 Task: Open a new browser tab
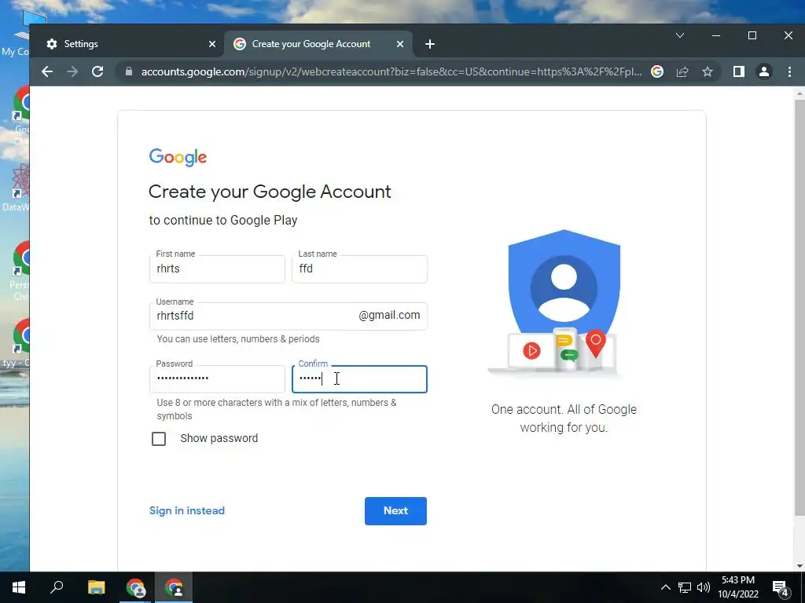tap(430, 44)
